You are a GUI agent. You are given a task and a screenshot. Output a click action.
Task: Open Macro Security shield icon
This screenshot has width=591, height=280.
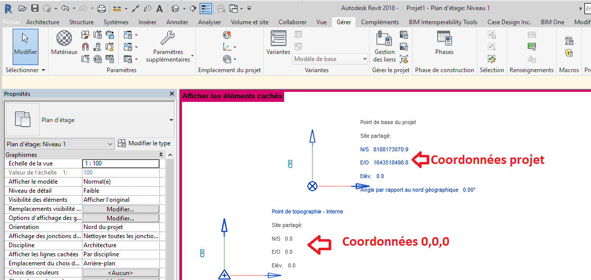click(x=569, y=53)
